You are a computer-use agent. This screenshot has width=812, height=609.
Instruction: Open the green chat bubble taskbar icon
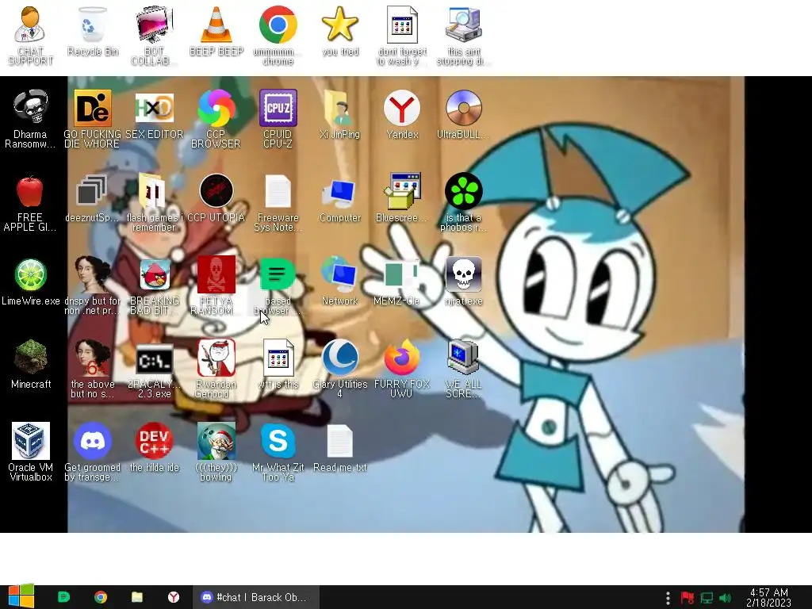coord(63,597)
